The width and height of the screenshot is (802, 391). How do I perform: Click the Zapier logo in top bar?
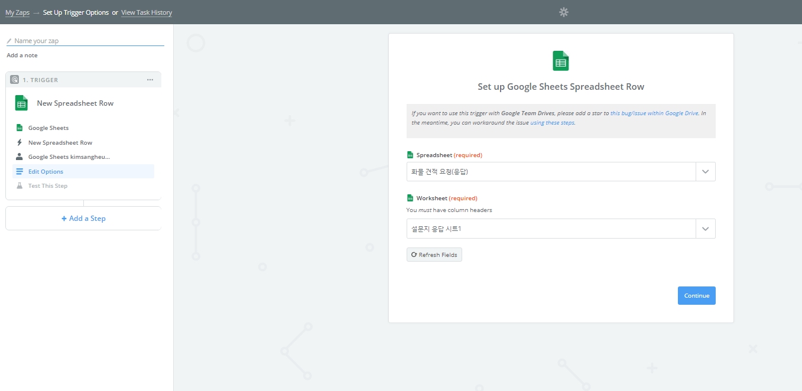click(x=563, y=12)
